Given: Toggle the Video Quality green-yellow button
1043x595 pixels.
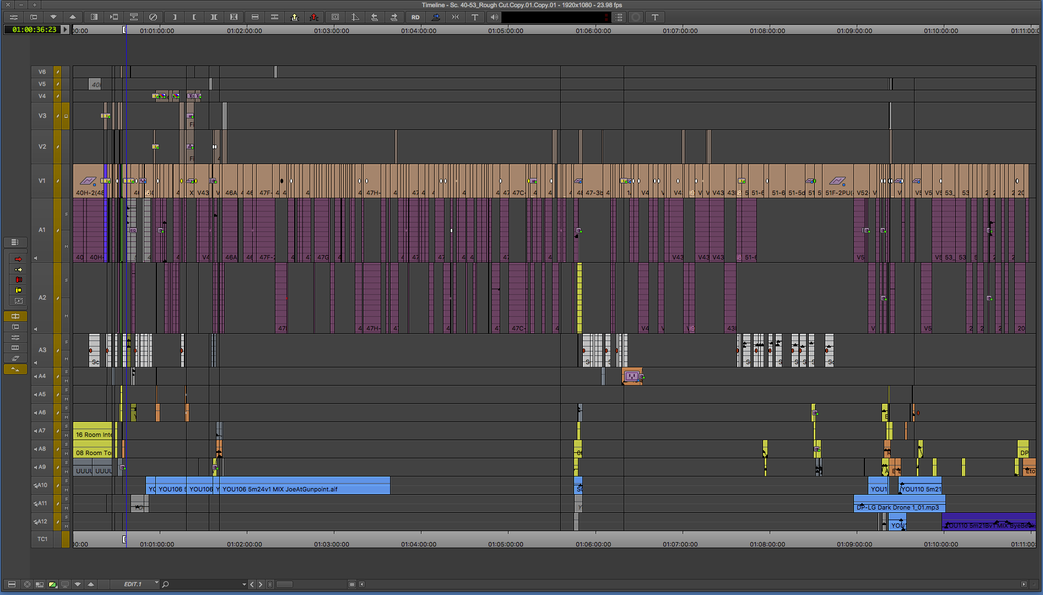Looking at the screenshot, I should click(x=52, y=584).
